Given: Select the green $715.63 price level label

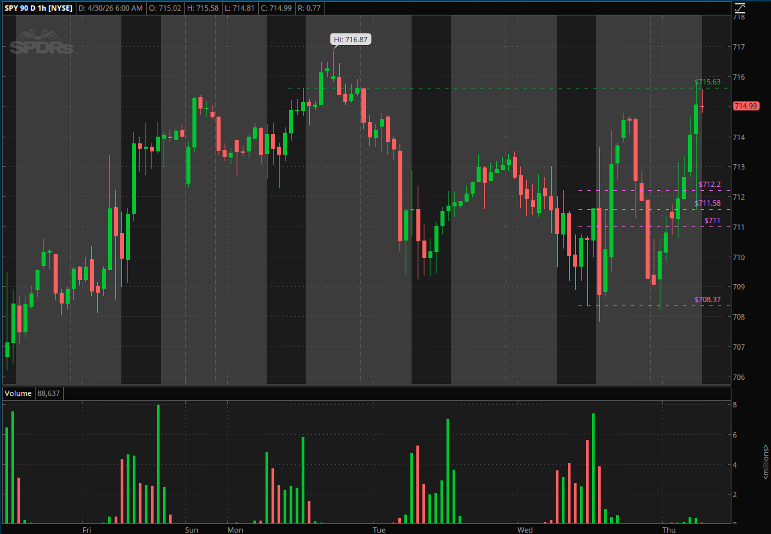Looking at the screenshot, I should point(707,82).
